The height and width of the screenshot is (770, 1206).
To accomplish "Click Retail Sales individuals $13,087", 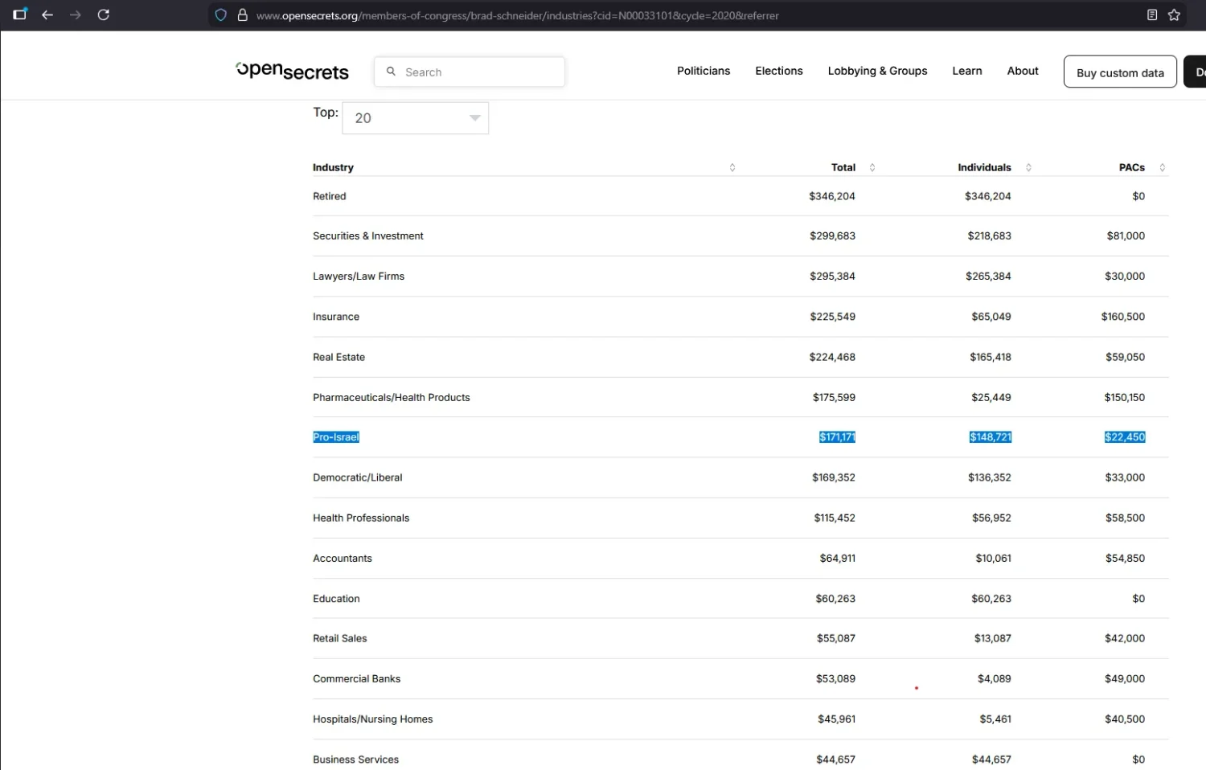I will (993, 638).
